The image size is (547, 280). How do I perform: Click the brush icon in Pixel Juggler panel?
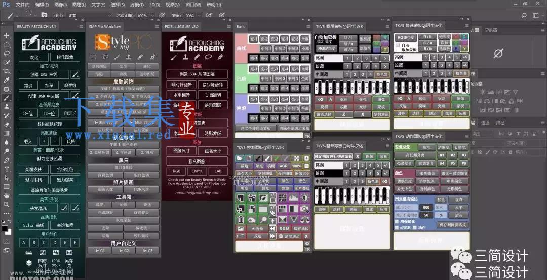(x=173, y=57)
